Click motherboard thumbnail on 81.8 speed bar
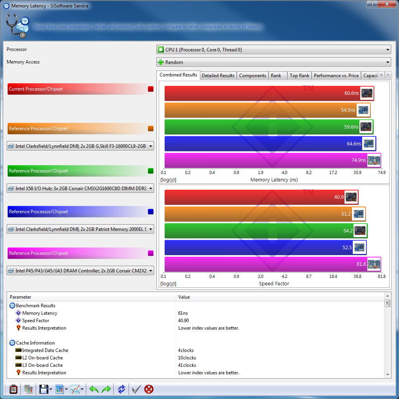Image resolution: width=399 pixels, height=399 pixels. [374, 264]
